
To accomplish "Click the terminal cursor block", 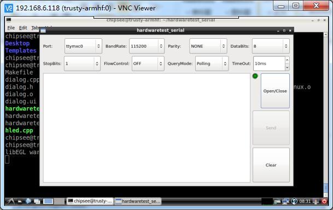I will tap(7, 160).
